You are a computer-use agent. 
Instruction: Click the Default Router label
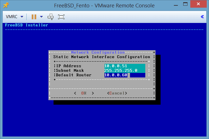click(x=73, y=75)
